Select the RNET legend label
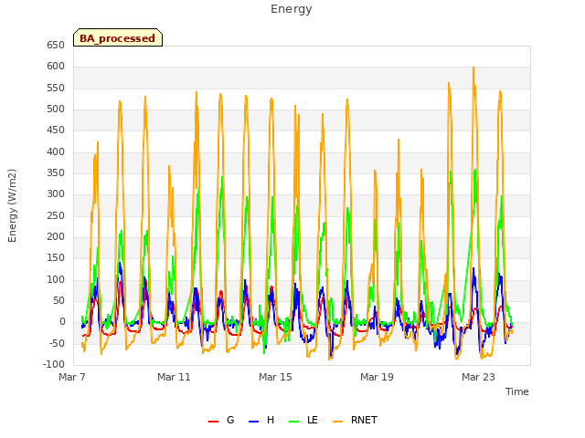The width and height of the screenshot is (585, 438). click(x=364, y=420)
